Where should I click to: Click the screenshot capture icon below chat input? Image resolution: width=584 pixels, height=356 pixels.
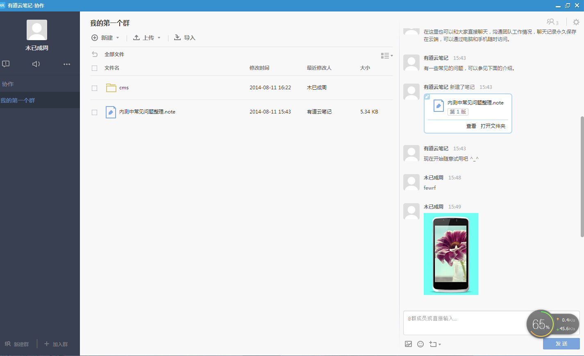433,344
